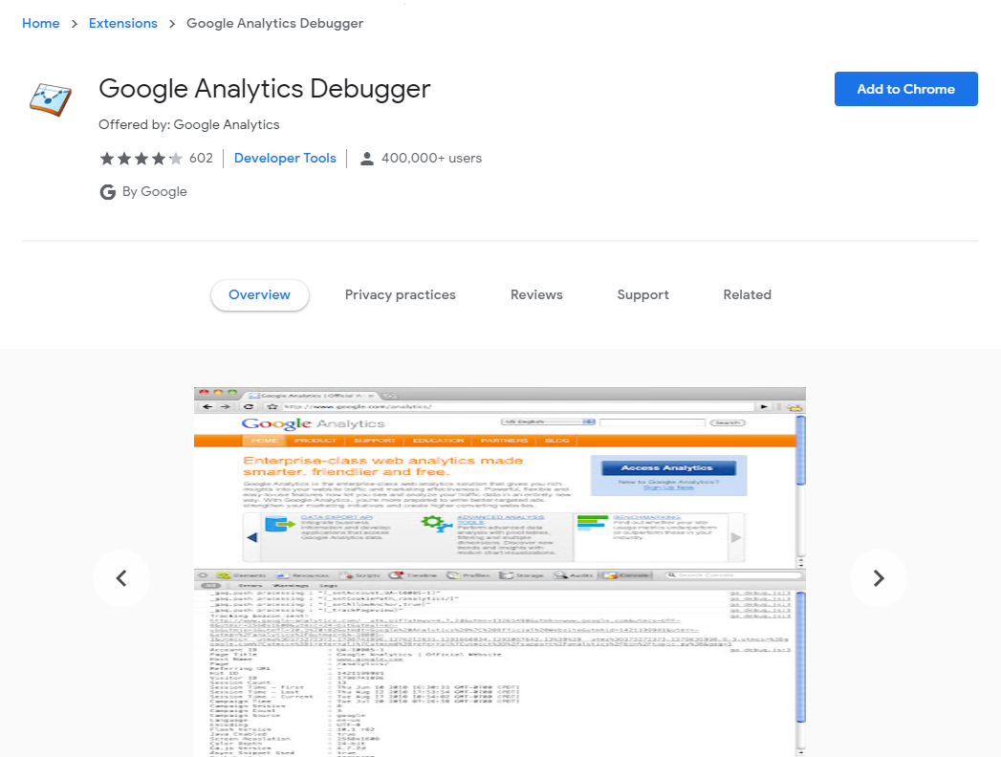The height and width of the screenshot is (757, 1001).
Task: Add the extension to Chrome
Action: pos(906,89)
